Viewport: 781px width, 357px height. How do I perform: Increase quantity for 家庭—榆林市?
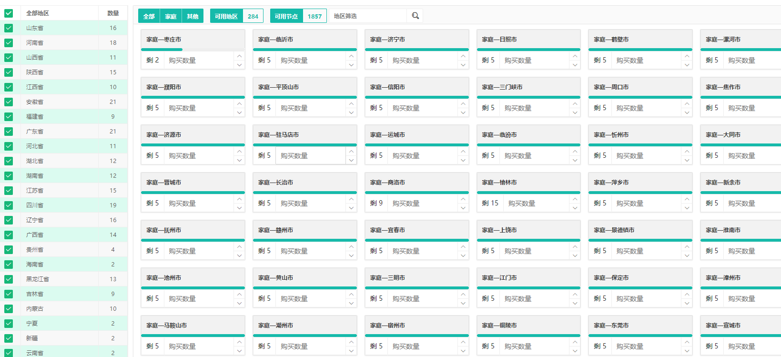(x=575, y=199)
